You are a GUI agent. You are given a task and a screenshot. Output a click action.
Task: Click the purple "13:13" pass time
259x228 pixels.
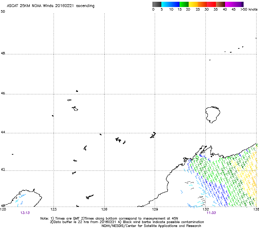click(x=25, y=213)
